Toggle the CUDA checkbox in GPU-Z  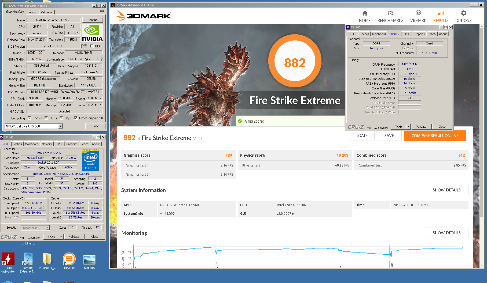coord(46,118)
